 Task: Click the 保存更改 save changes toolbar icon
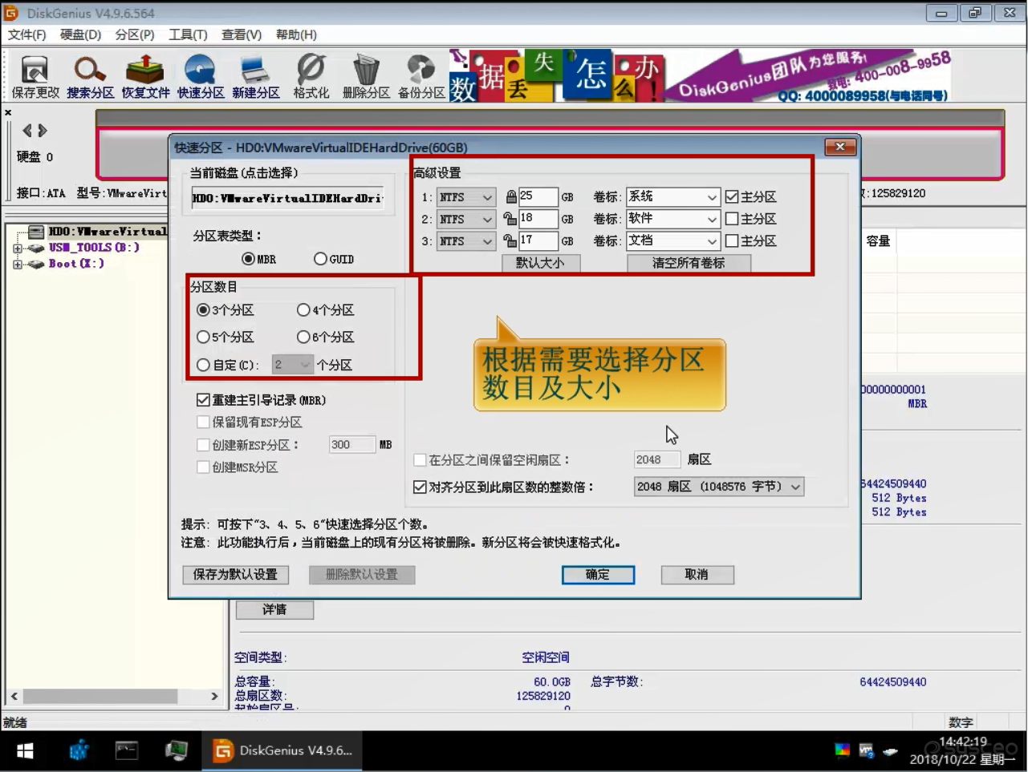(35, 76)
